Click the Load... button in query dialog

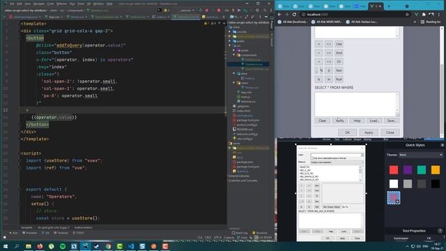(374, 121)
